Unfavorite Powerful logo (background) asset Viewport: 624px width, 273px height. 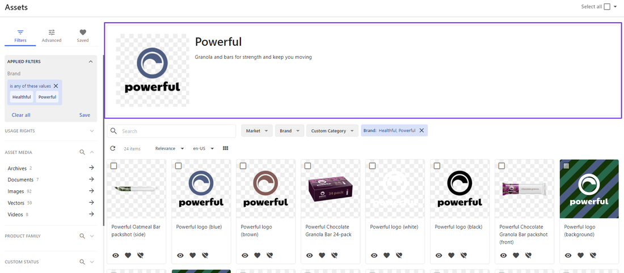[x=593, y=255]
